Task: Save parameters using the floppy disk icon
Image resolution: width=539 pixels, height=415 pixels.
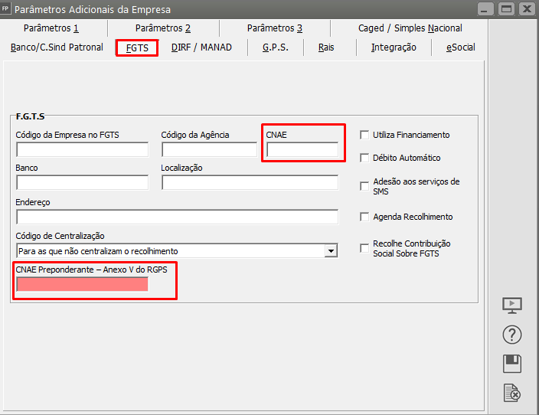Action: click(x=512, y=364)
